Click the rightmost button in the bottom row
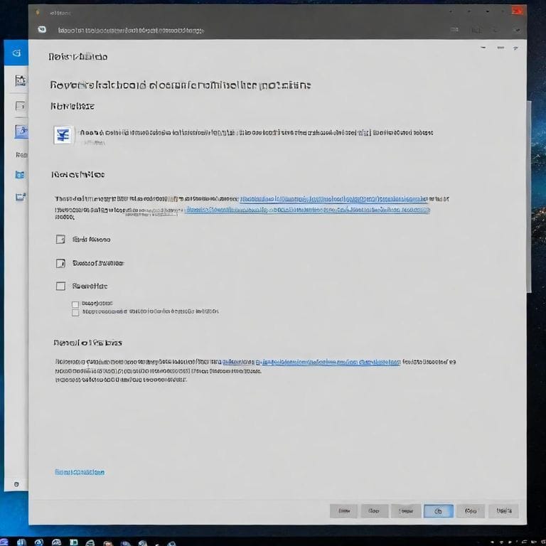This screenshot has height=546, width=546. (x=504, y=511)
